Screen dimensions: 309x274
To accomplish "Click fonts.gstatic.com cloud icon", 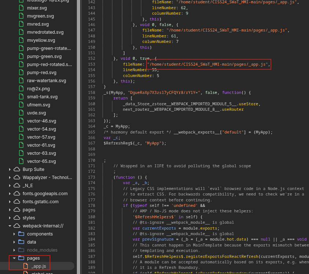I will click(x=17, y=202).
